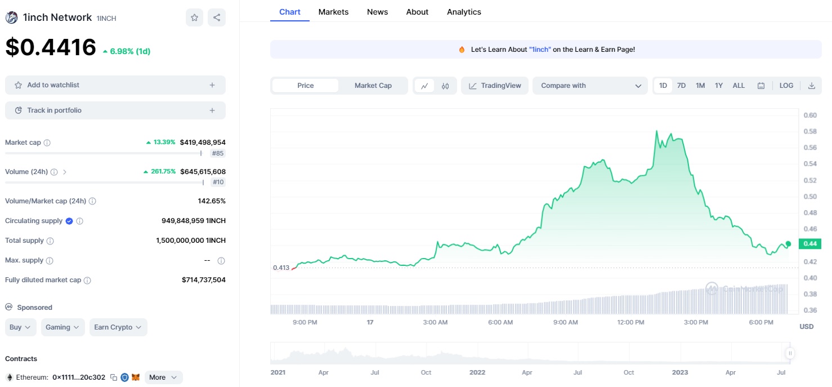This screenshot has width=832, height=387.
Task: Click the share icon beside the star
Action: (x=217, y=17)
